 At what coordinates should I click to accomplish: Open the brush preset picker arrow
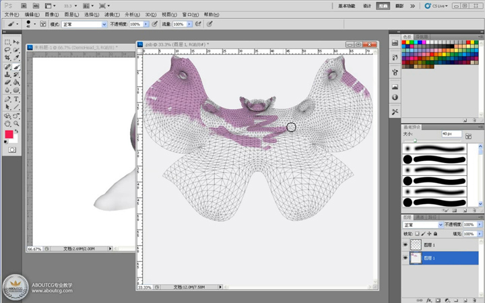coord(34,24)
